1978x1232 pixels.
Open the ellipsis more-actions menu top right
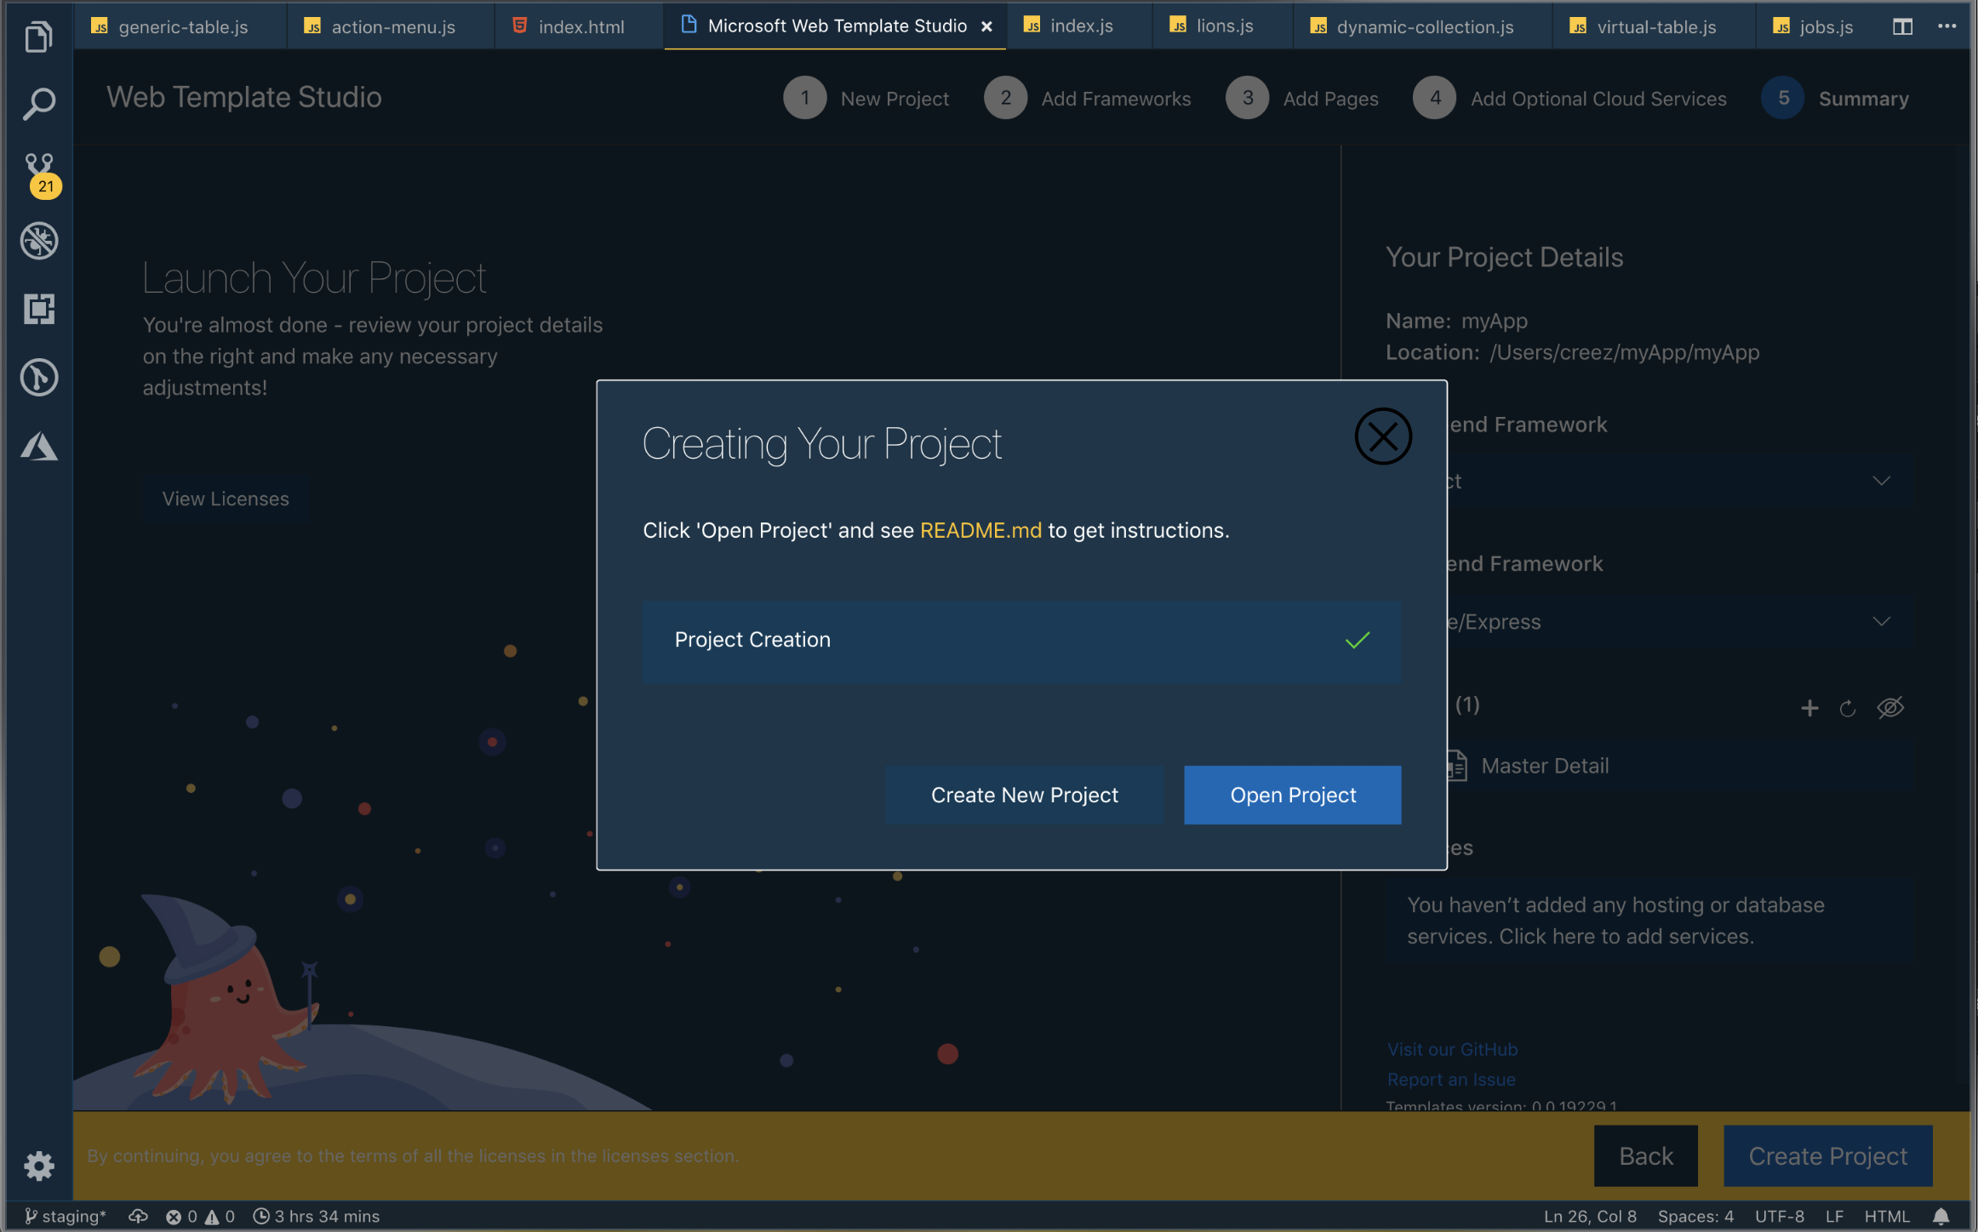tap(1949, 26)
